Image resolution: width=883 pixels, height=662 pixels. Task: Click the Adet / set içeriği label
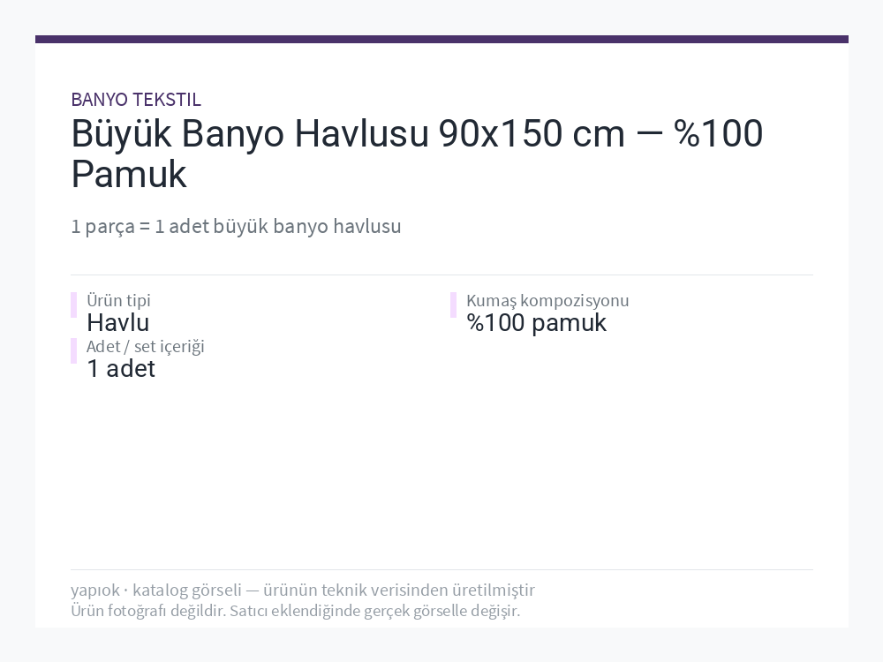coord(146,346)
